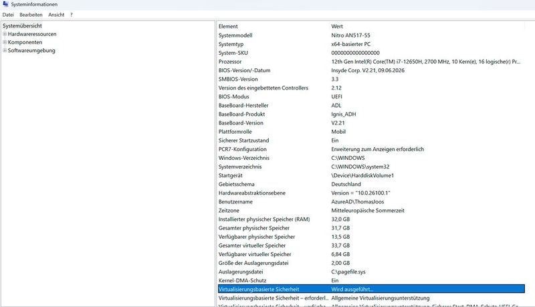Click the Insyde Corp. V2.21 value
Screen dimensions: 535x307
368,70
